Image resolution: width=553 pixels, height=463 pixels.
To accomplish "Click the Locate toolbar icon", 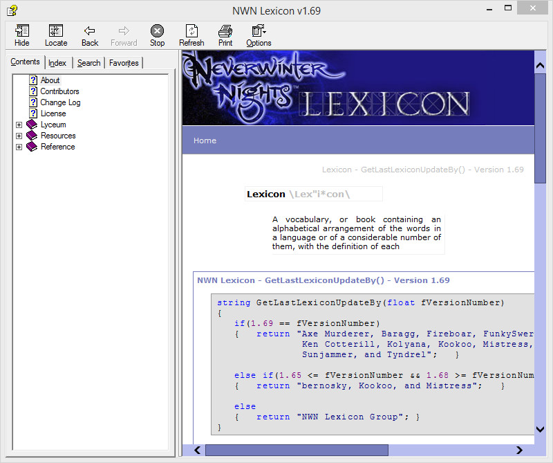I will [x=56, y=31].
